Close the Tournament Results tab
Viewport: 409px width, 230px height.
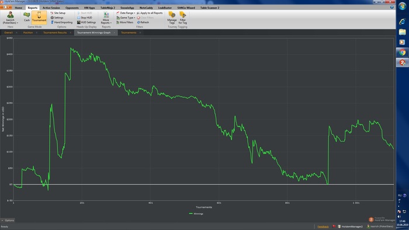(x=71, y=33)
